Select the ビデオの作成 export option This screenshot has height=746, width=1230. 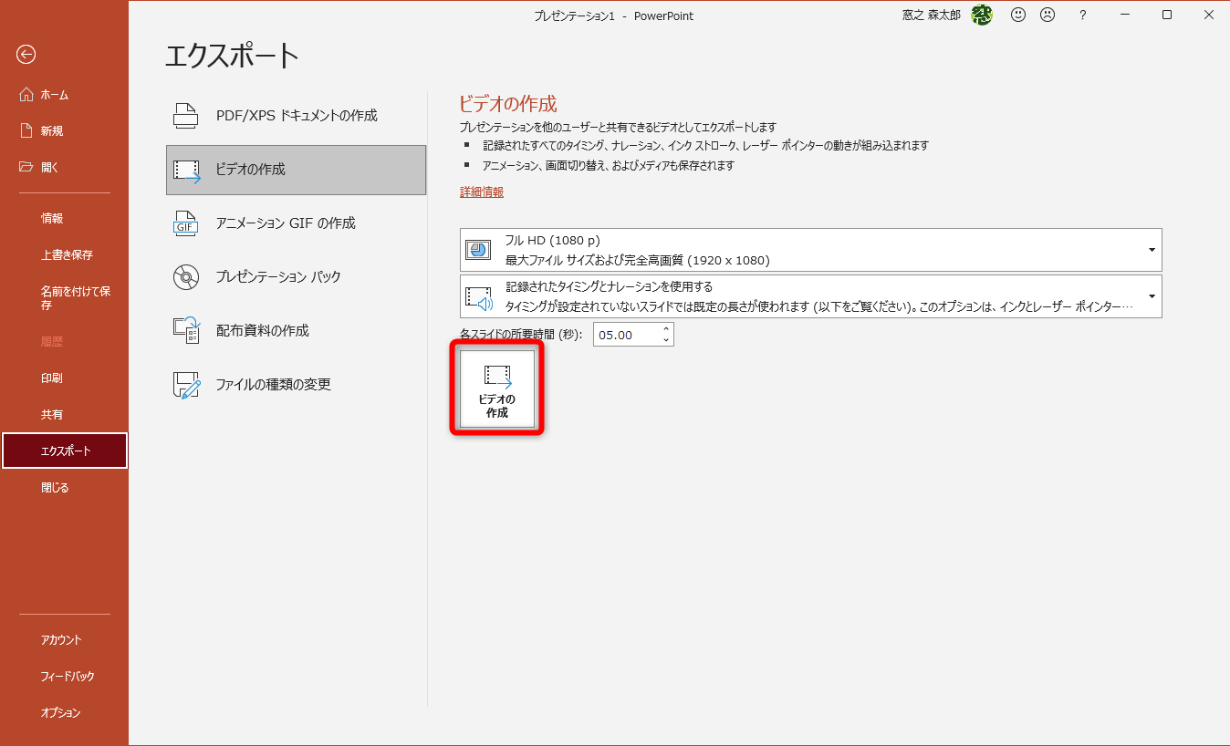click(x=296, y=170)
